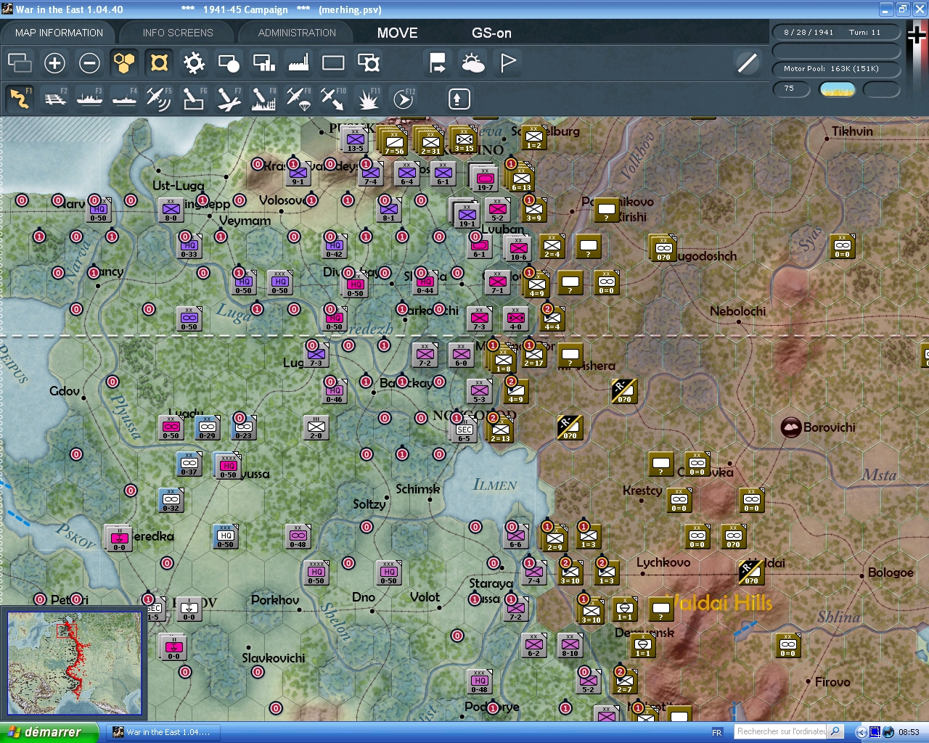Select the SEC 6-5 unit counter
929x743 pixels.
point(464,430)
